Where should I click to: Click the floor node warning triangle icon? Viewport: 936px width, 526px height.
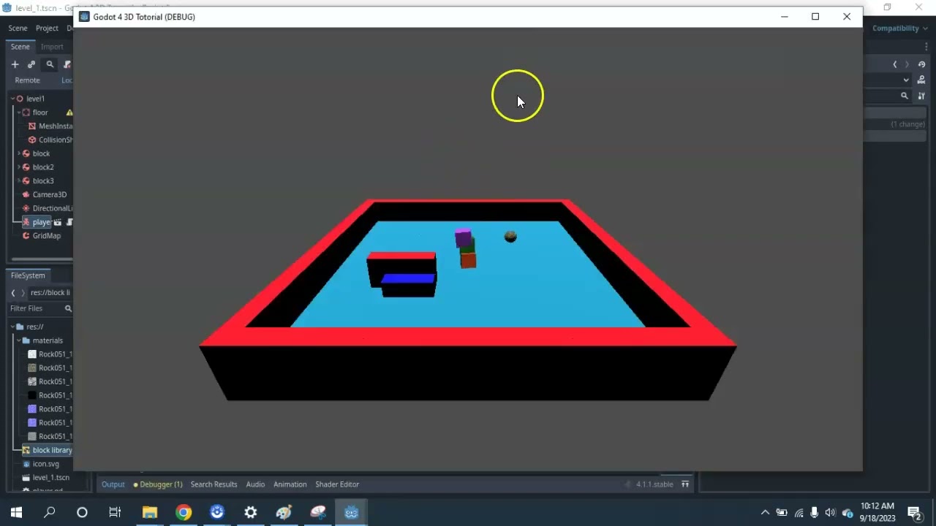click(69, 113)
